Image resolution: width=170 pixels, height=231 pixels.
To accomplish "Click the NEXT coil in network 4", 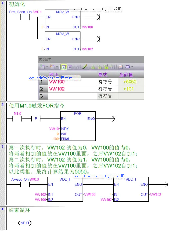I will pyautogui.click(x=25, y=223).
